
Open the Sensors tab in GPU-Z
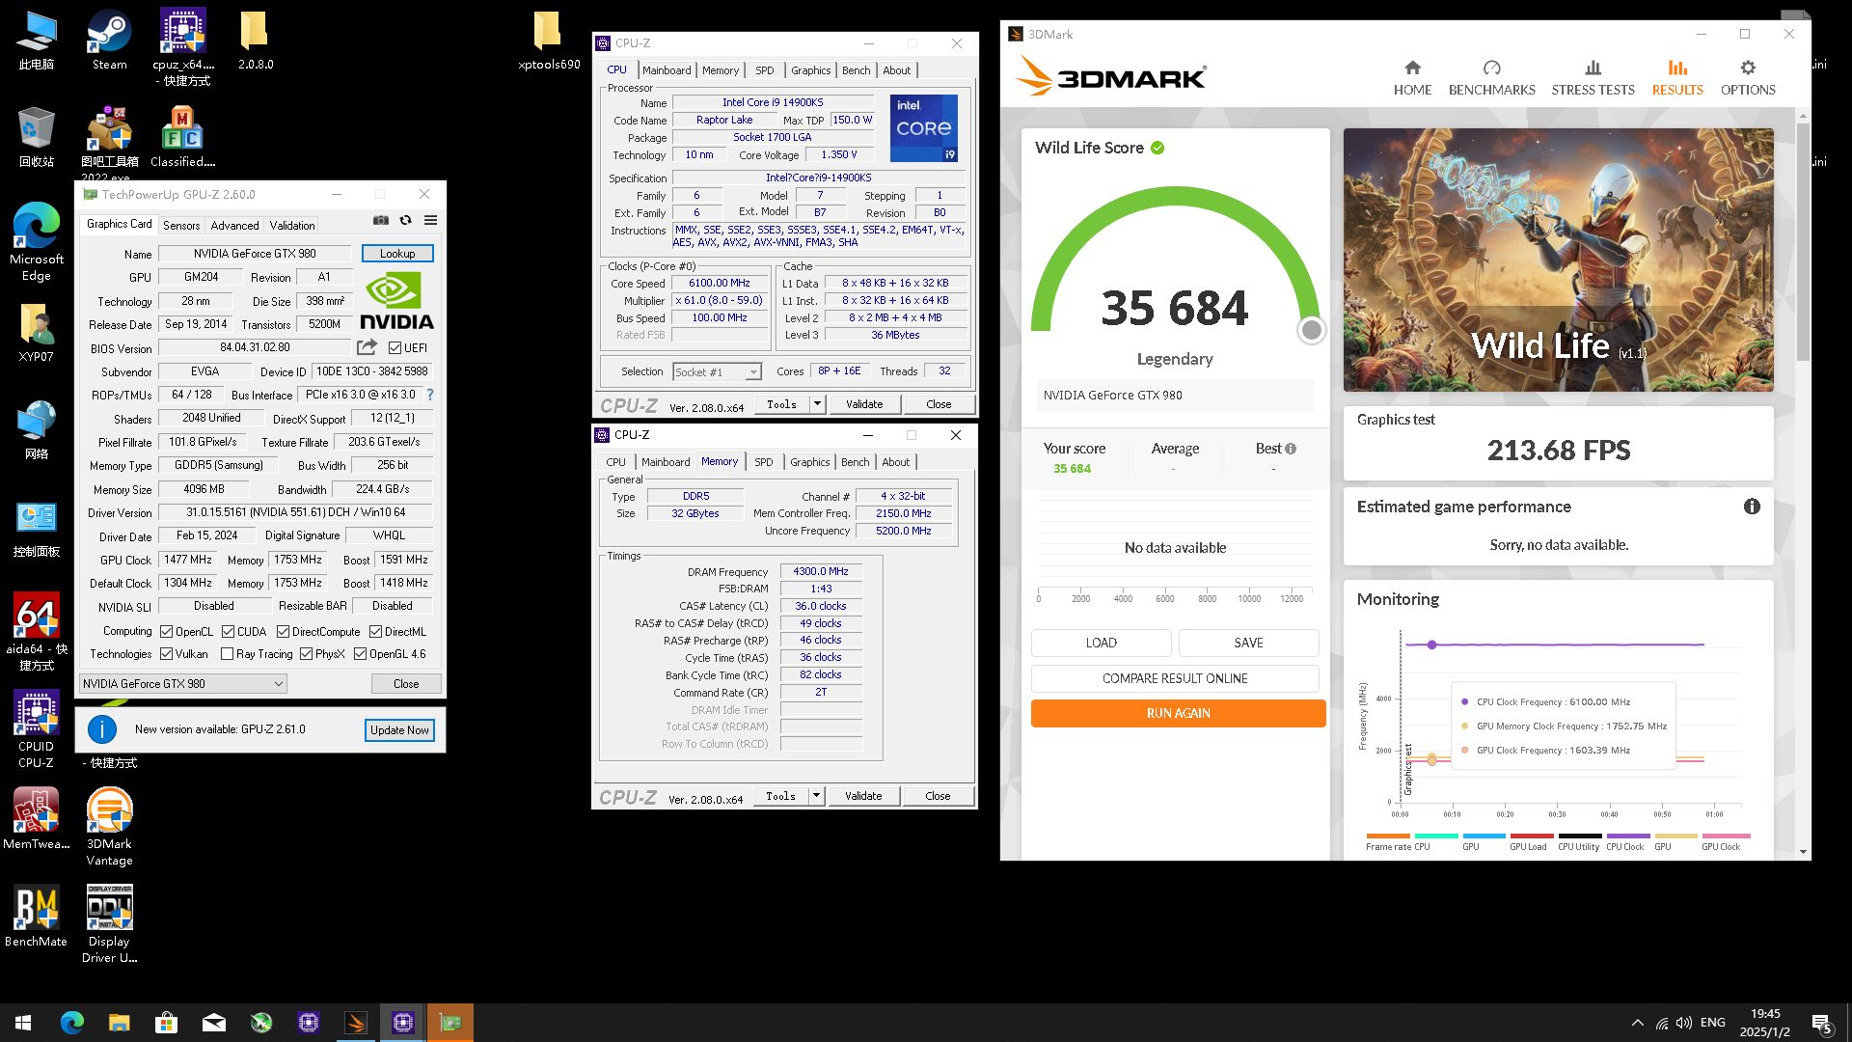[181, 226]
